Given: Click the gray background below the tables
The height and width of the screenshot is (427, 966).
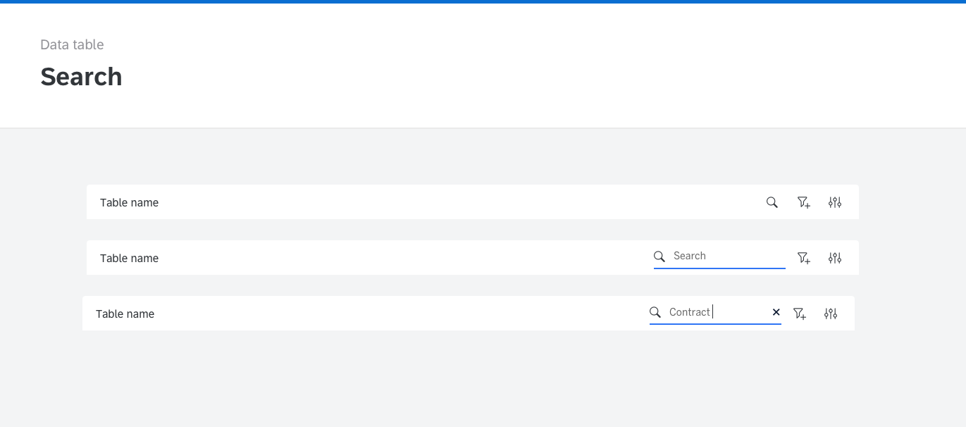Looking at the screenshot, I should 483,380.
